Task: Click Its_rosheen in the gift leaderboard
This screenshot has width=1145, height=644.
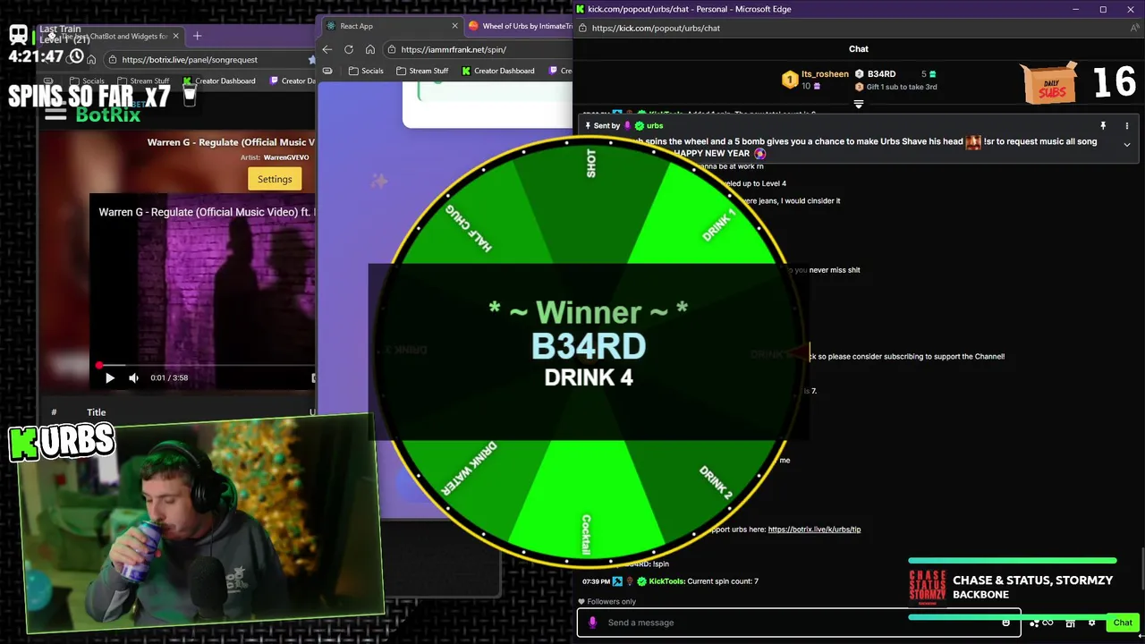Action: coord(825,74)
